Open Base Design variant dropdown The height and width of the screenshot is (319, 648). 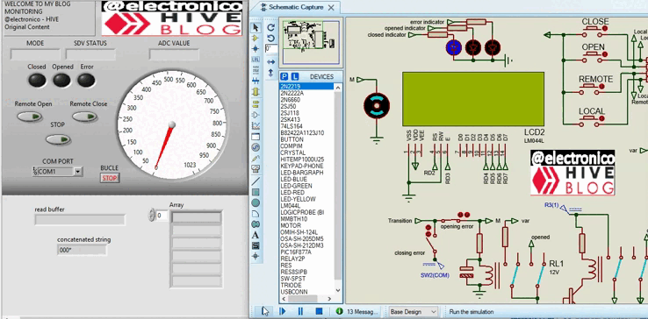(413, 312)
